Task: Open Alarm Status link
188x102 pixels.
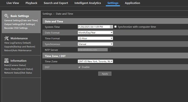Action: [x=11, y=69]
